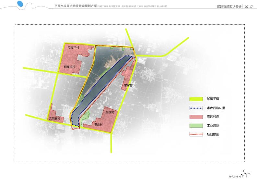This screenshot has width=257, height=182.
Task: Select the 工业用地 legend label
Action: (x=213, y=126)
